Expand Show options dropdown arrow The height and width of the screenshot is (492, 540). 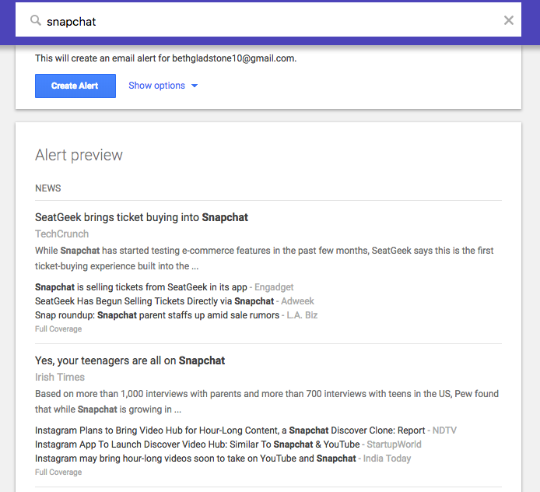195,86
